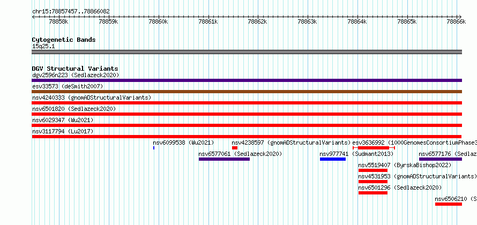Click the ruler's left arrowhead
This screenshot has height=225, width=477.
[33, 17]
